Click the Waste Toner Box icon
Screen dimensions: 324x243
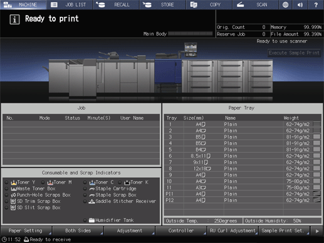click(14, 189)
